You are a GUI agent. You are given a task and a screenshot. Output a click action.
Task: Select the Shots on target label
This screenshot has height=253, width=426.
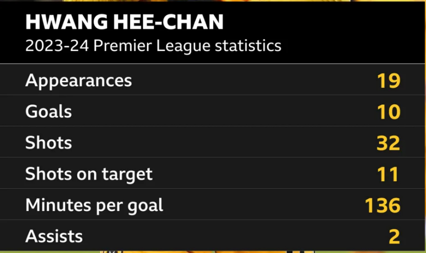click(89, 174)
